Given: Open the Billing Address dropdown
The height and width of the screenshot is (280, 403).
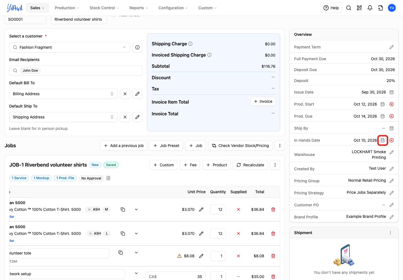Looking at the screenshot, I should pyautogui.click(x=64, y=94).
